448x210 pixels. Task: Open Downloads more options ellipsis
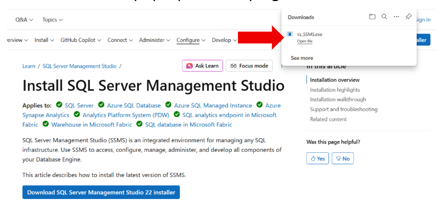(x=396, y=17)
